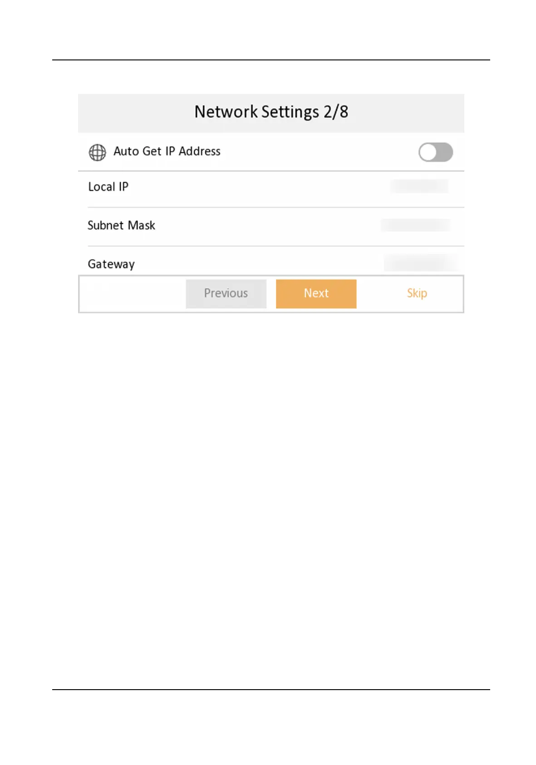Click the grey track of the IP toggle
536x765 pixels.
point(445,153)
